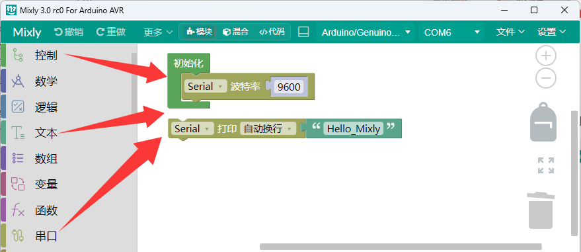Close the Mixly window
This screenshot has width=581, height=252.
[x=564, y=11]
